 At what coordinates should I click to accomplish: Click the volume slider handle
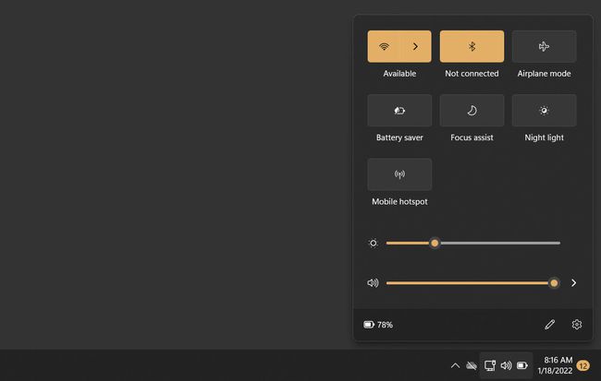(x=554, y=283)
